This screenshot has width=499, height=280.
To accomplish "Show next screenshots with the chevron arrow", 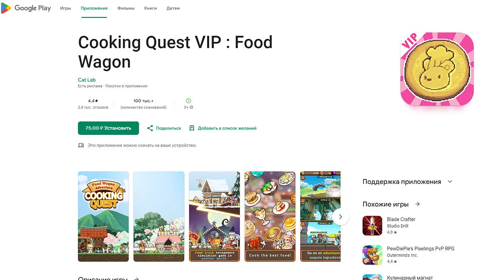I will [x=341, y=217].
